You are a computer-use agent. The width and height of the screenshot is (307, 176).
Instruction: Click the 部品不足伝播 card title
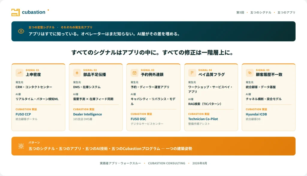coord(94,74)
